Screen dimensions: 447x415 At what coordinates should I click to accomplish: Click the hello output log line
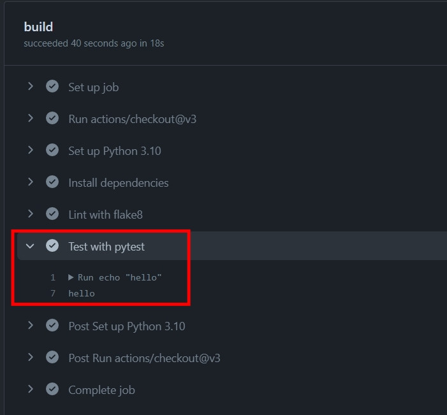[x=82, y=293]
